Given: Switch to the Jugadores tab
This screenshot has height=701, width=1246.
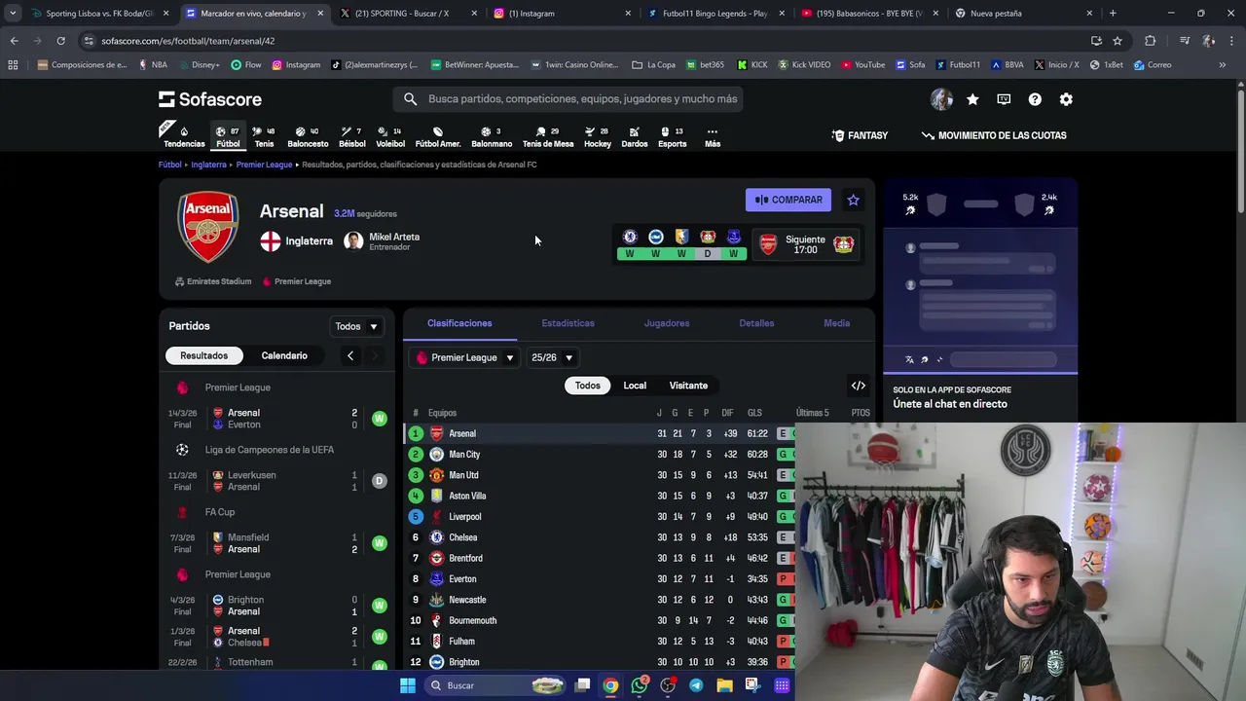Looking at the screenshot, I should point(667,323).
